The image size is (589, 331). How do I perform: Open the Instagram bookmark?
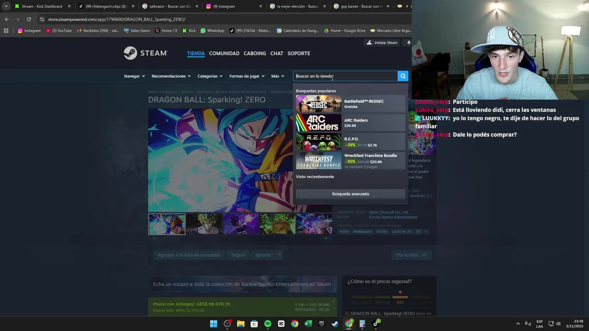coord(29,31)
